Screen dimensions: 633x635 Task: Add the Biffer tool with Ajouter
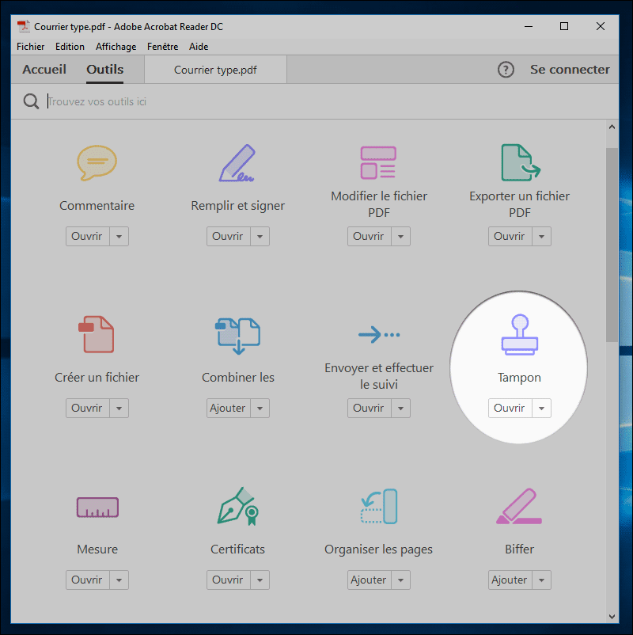point(510,580)
